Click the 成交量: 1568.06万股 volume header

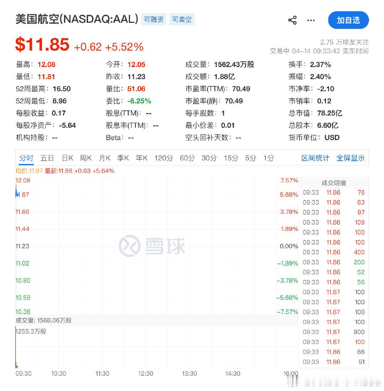[43, 321]
